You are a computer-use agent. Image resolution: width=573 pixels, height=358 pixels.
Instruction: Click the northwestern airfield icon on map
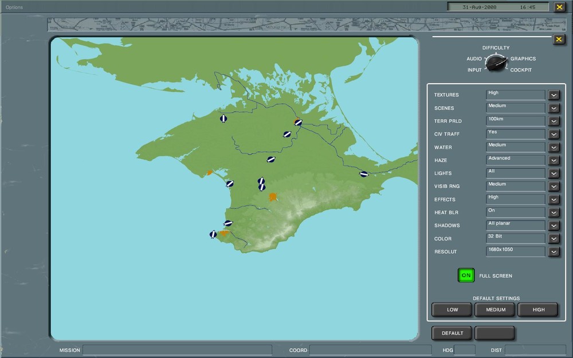(223, 119)
